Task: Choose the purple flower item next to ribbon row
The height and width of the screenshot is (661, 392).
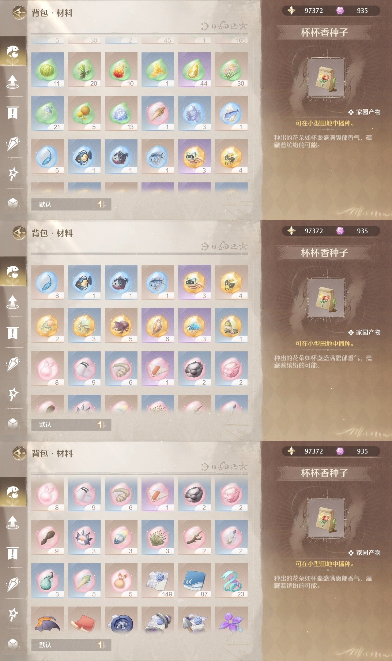Action: tap(231, 622)
